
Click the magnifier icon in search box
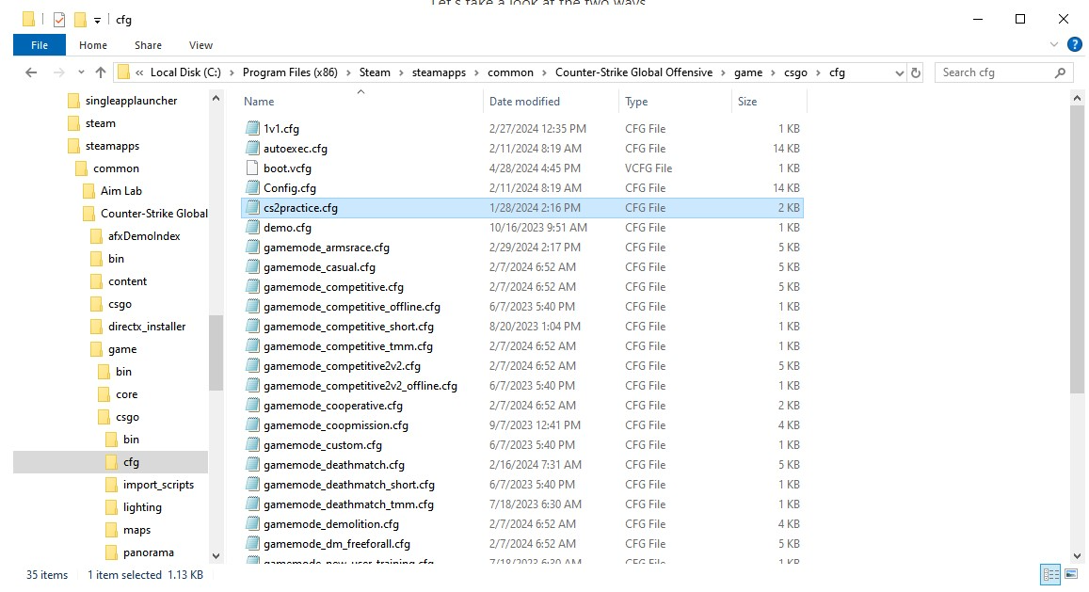1060,72
